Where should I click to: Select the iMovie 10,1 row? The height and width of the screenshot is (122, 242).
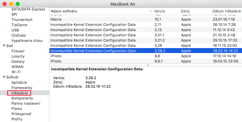(146, 19)
